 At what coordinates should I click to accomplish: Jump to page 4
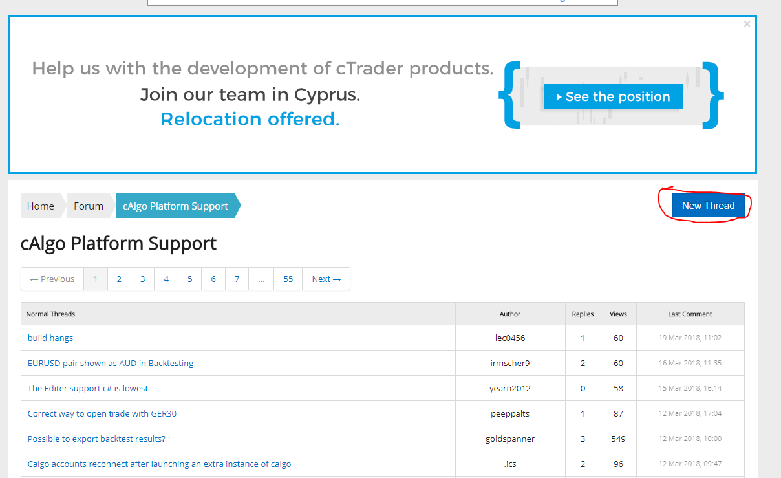pyautogui.click(x=166, y=279)
